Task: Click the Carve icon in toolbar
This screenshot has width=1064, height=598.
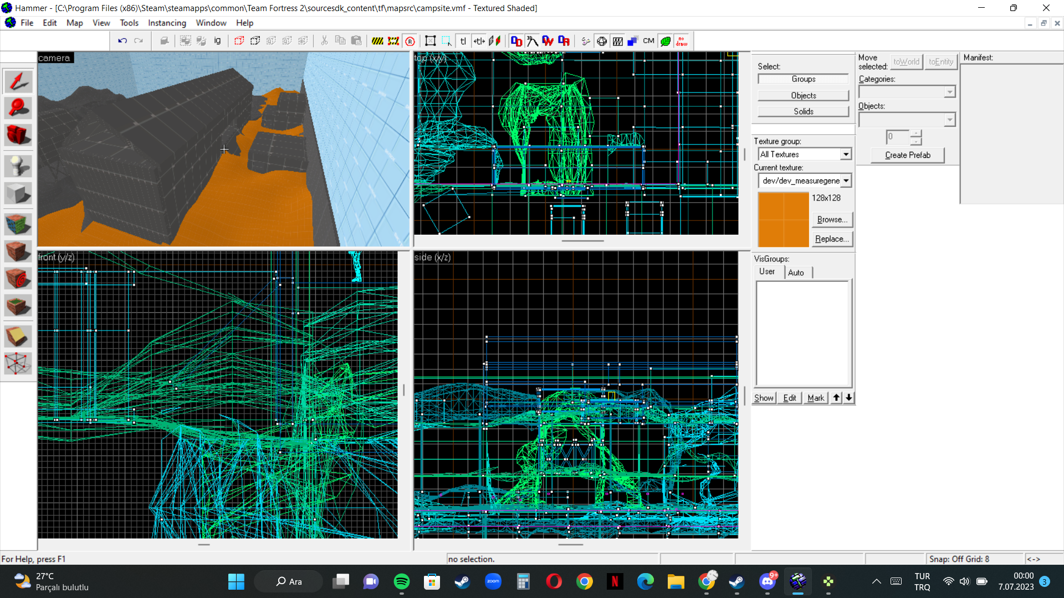Action: (x=165, y=41)
